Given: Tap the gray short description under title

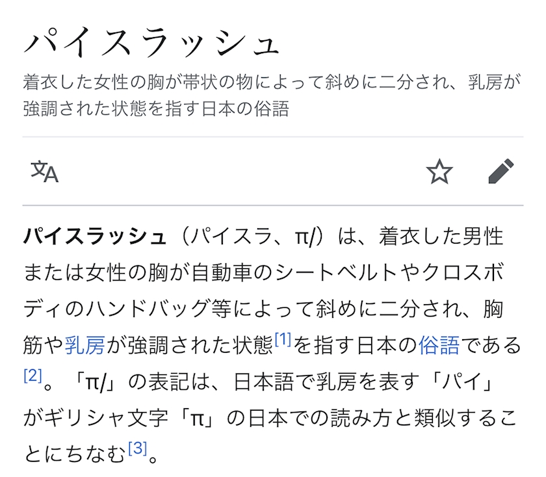Looking at the screenshot, I should [272, 96].
